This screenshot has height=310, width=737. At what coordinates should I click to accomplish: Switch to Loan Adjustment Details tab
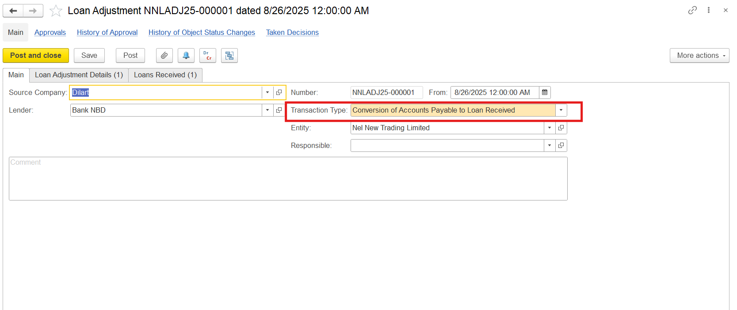(x=79, y=75)
